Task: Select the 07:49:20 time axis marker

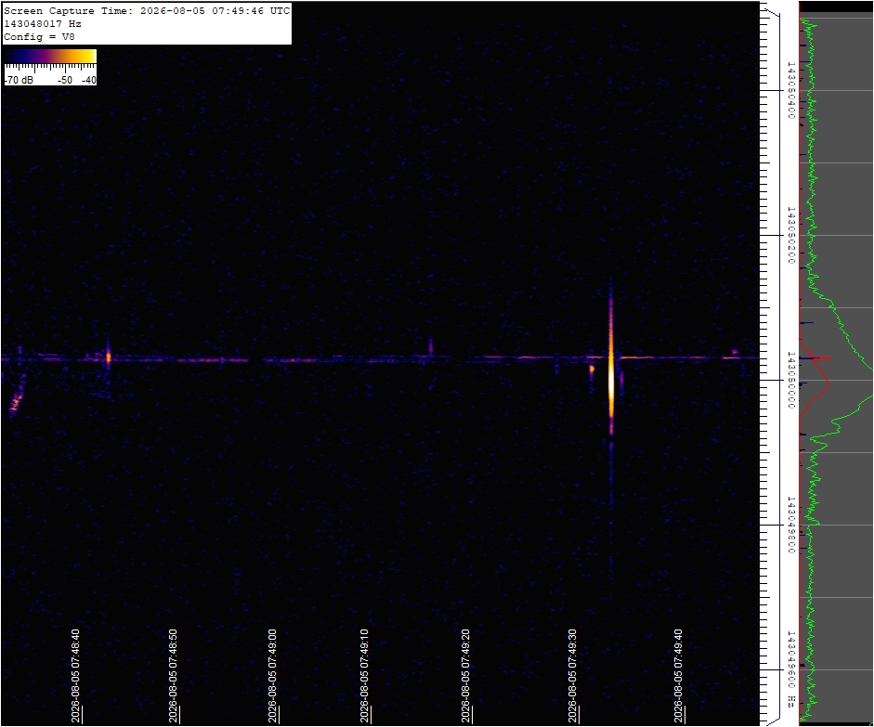Action: [x=465, y=676]
